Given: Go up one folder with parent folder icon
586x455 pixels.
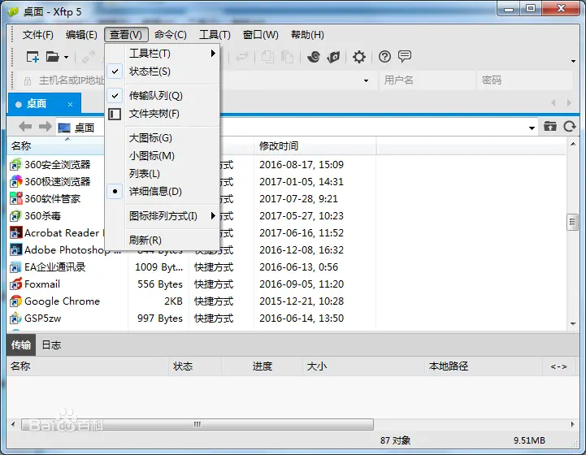Looking at the screenshot, I should click(549, 126).
